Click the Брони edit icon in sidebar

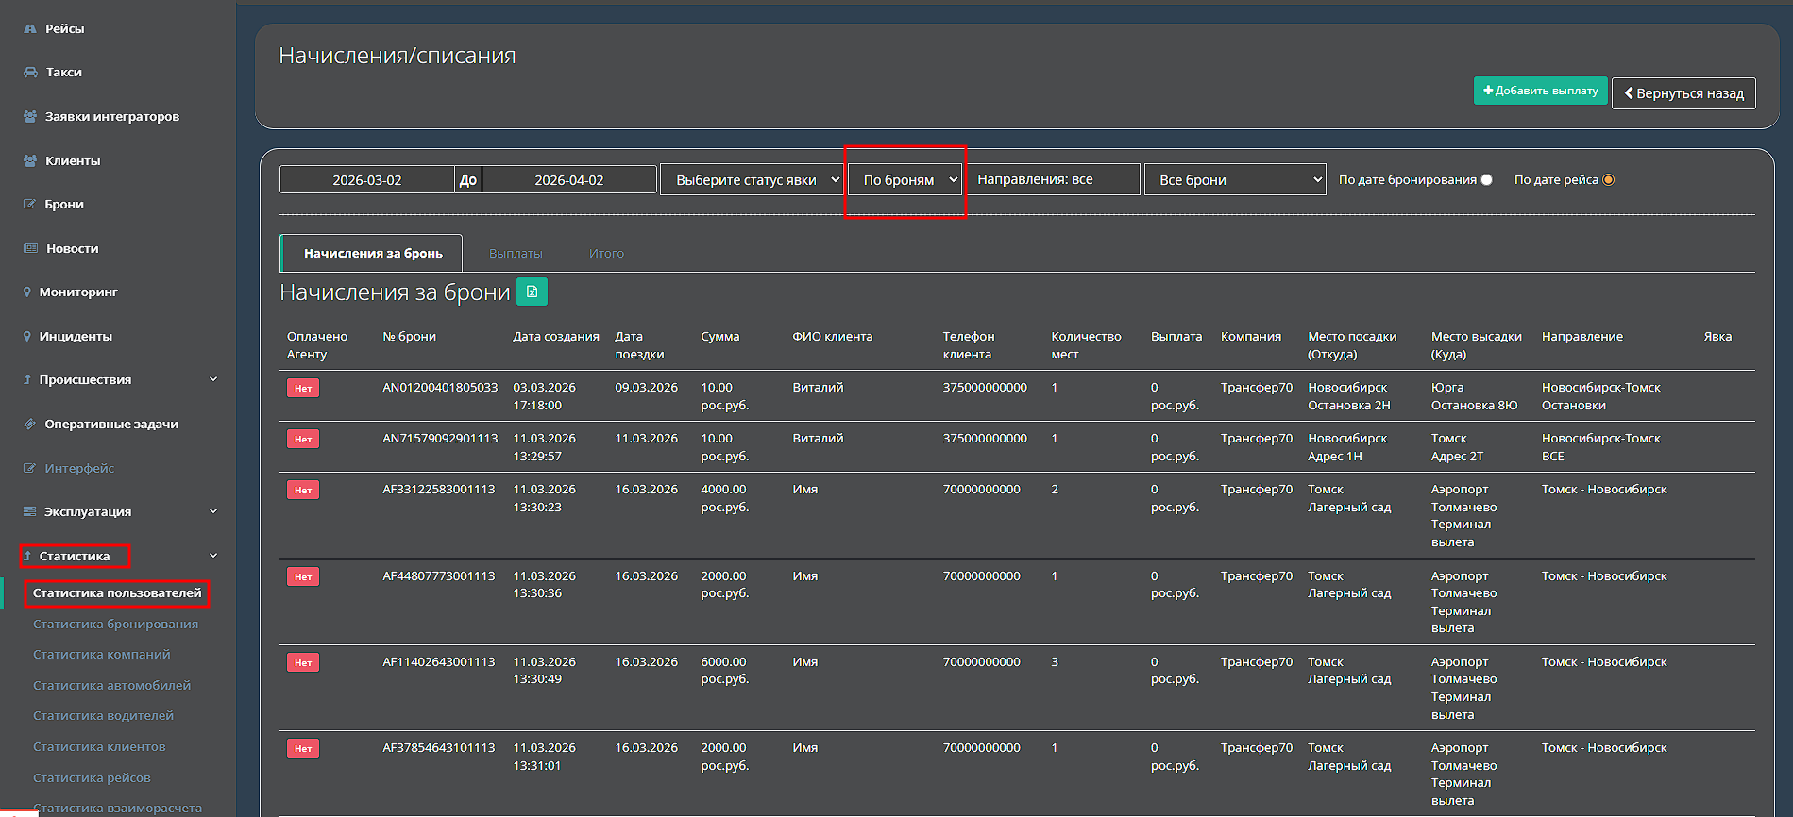click(x=30, y=205)
